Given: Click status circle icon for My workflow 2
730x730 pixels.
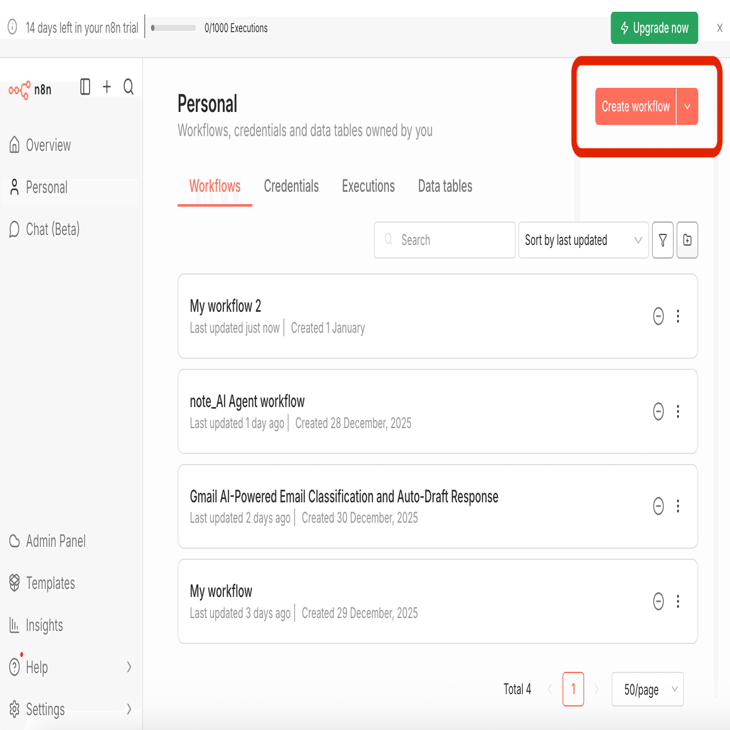Looking at the screenshot, I should pyautogui.click(x=658, y=316).
